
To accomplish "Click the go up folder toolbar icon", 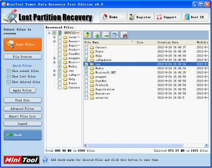I will (x=87, y=35).
